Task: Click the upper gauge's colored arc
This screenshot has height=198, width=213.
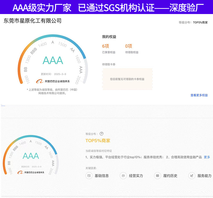Action: click(53, 36)
